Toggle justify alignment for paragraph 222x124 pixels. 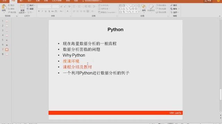click(x=84, y=11)
